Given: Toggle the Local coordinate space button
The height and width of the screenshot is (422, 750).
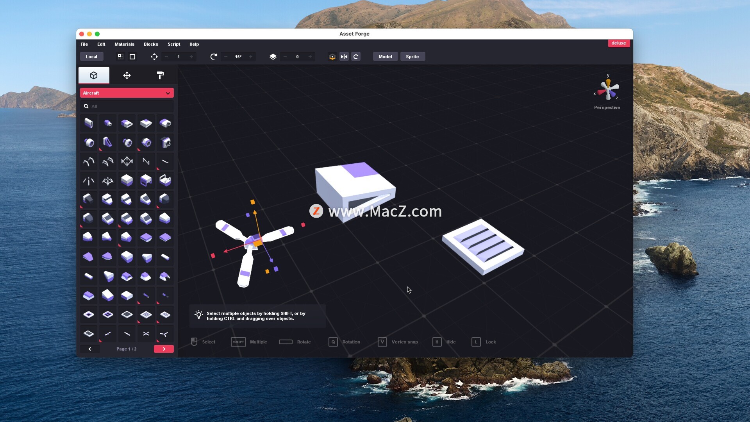Looking at the screenshot, I should pos(91,57).
